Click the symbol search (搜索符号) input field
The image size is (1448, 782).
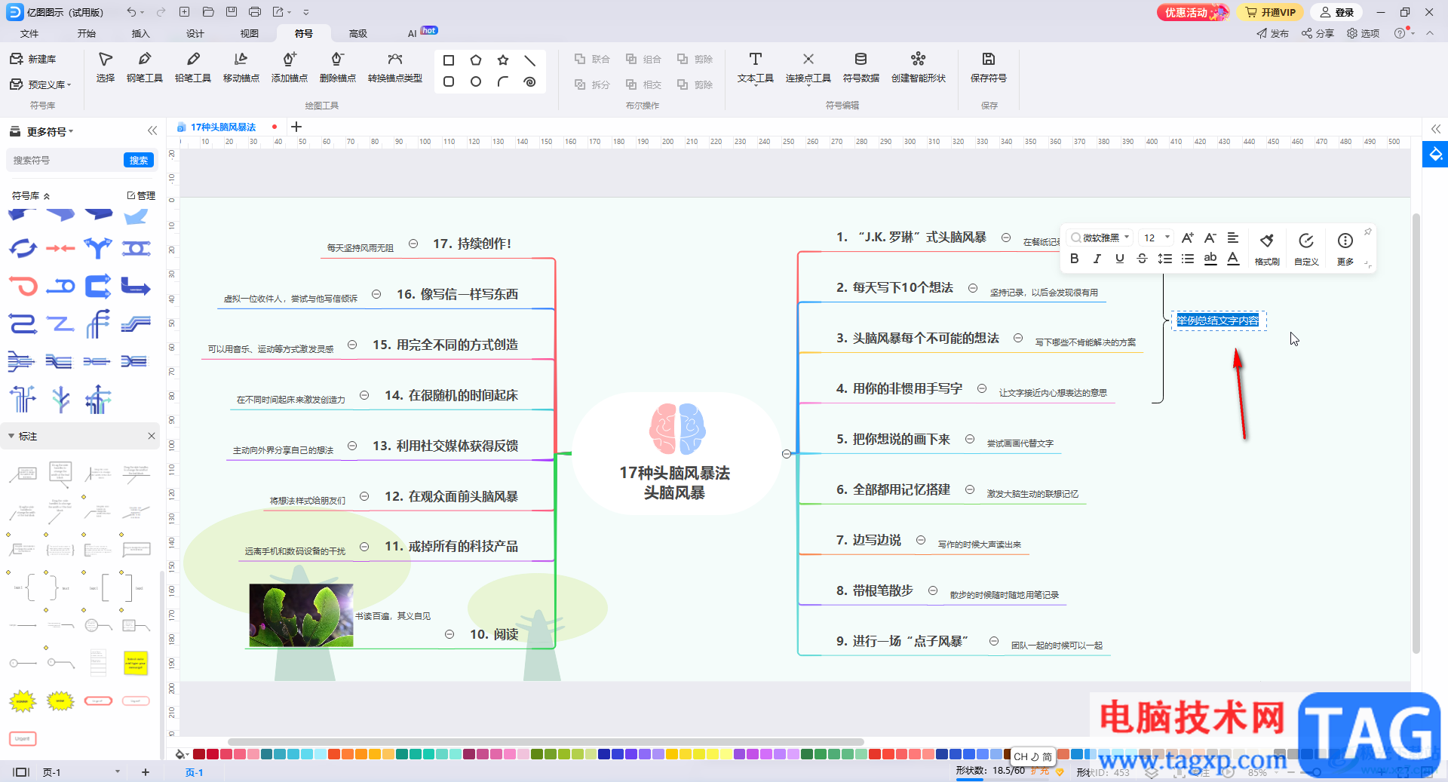64,160
